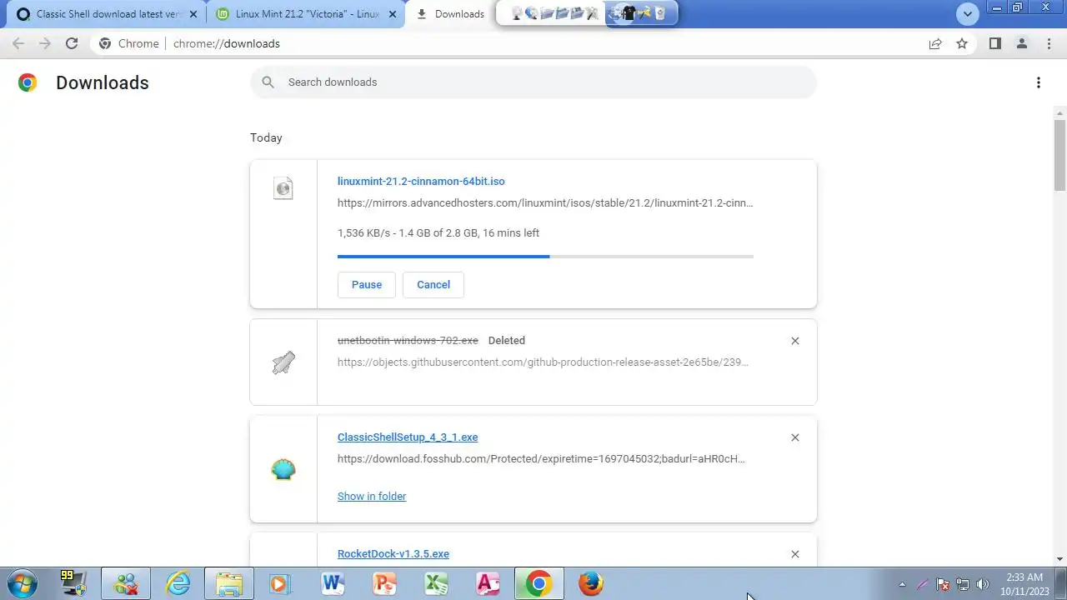The height and width of the screenshot is (600, 1067).
Task: Open the tab search dropdown arrow
Action: coord(968,14)
